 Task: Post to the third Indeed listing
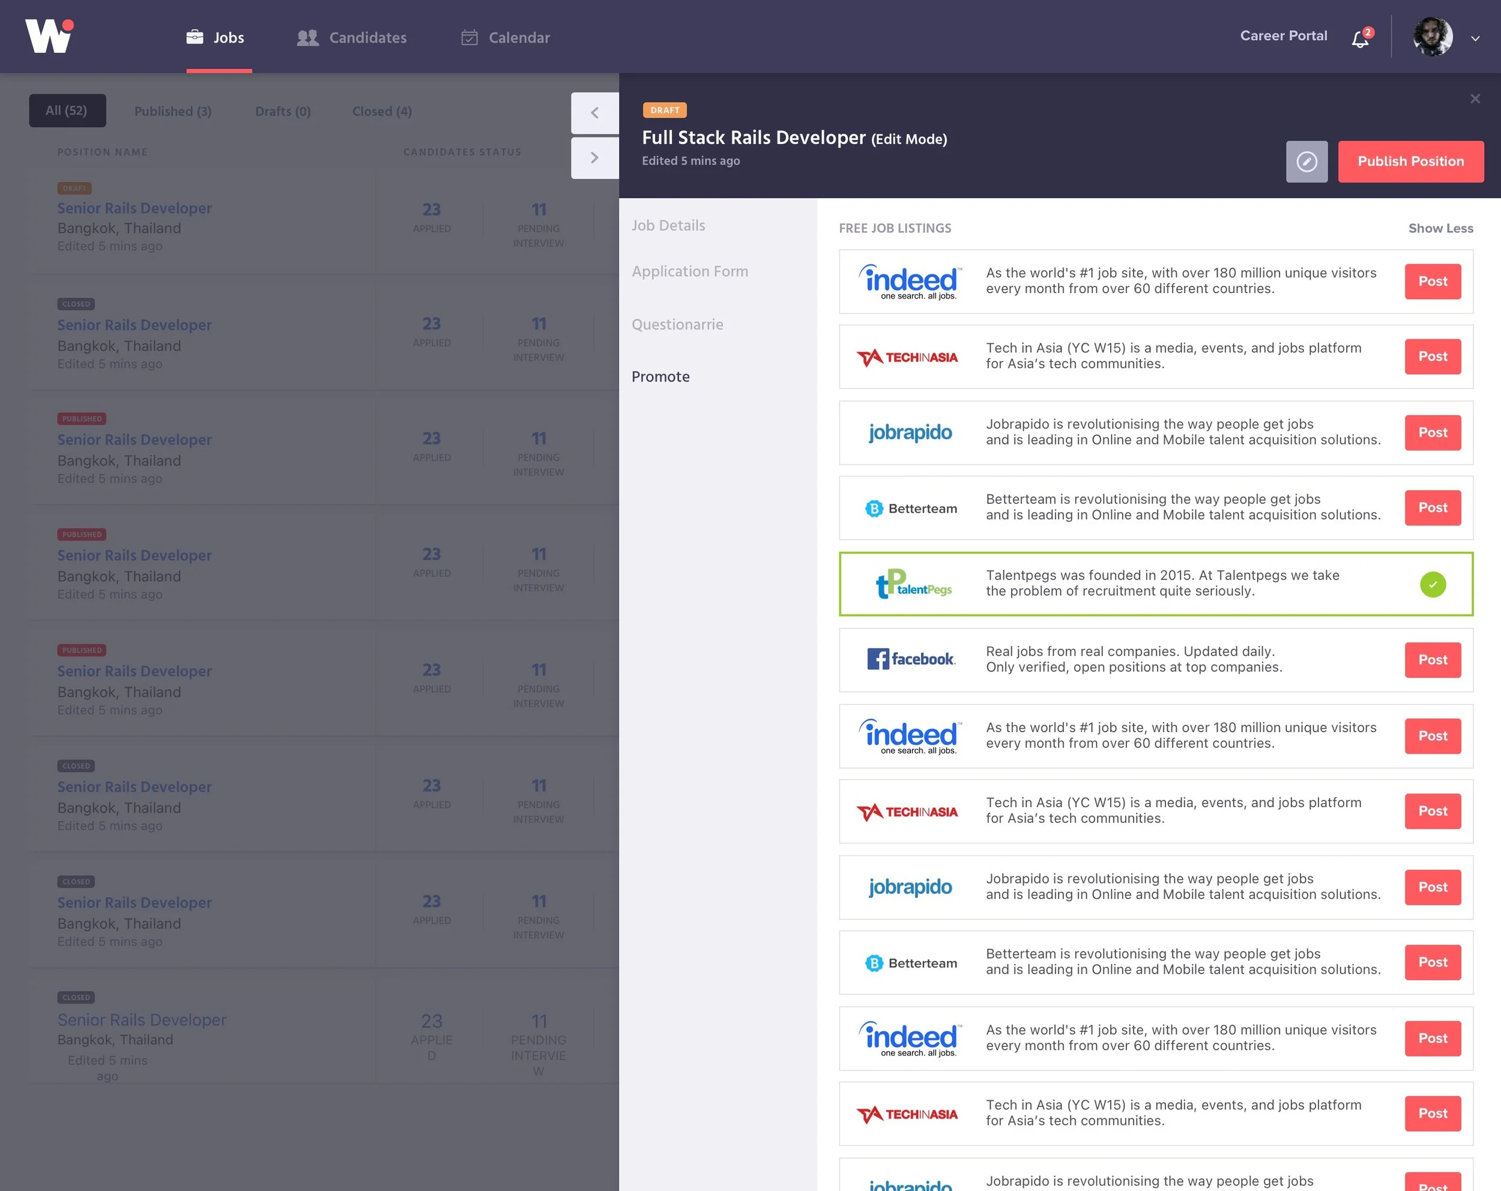coord(1433,1038)
